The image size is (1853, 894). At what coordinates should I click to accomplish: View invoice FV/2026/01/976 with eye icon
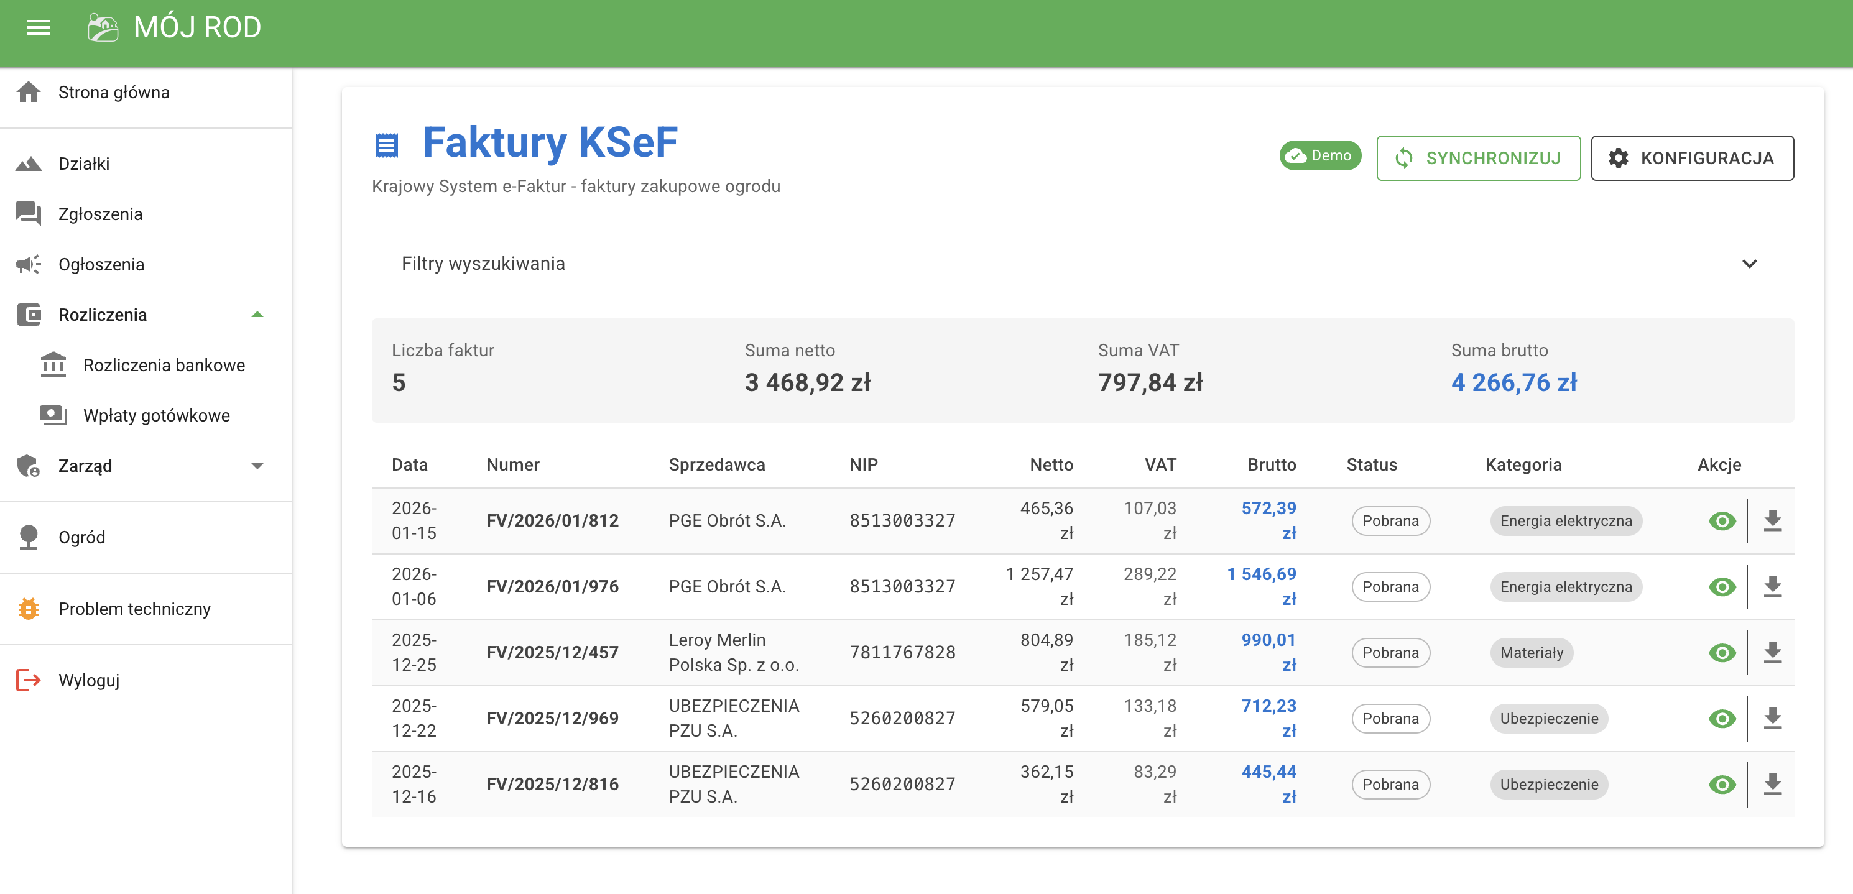tap(1721, 586)
